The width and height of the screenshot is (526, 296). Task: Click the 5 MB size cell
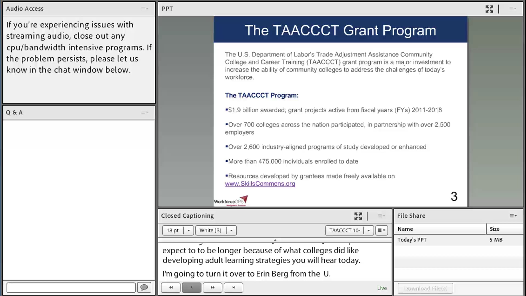pyautogui.click(x=496, y=240)
